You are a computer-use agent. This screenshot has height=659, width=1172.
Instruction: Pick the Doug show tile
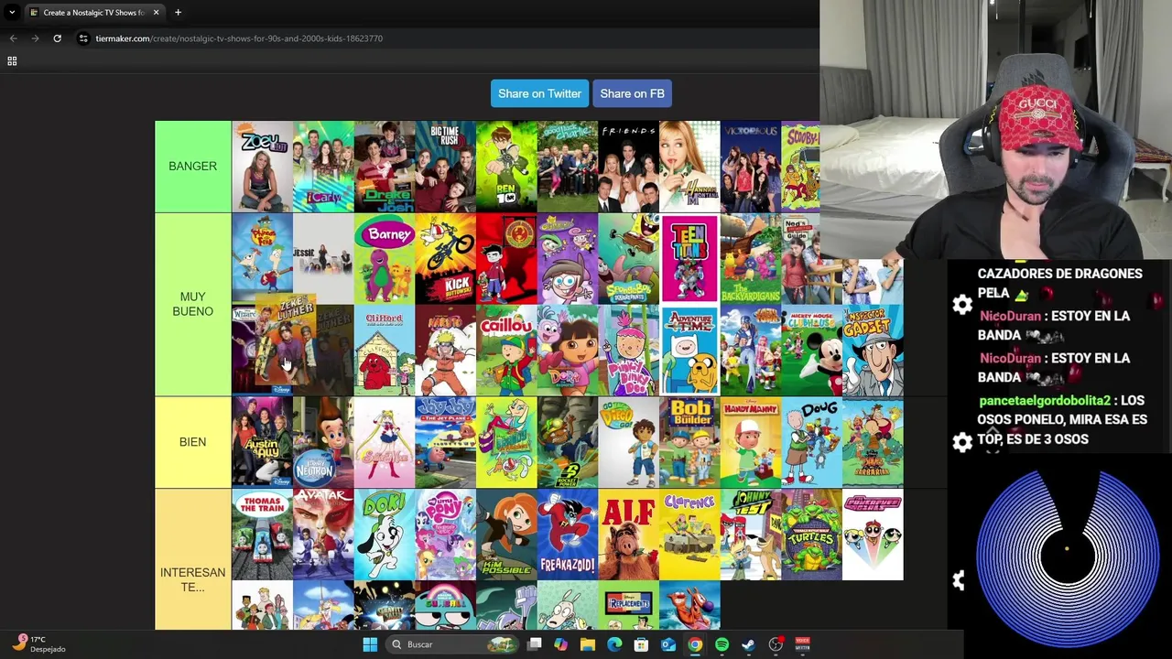click(811, 442)
